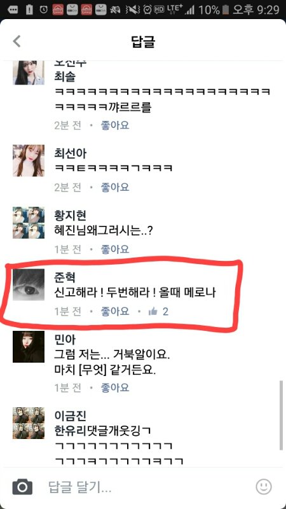Screen dimensions: 286x509
Task: View 민아's profile picture
Action: coord(29,347)
